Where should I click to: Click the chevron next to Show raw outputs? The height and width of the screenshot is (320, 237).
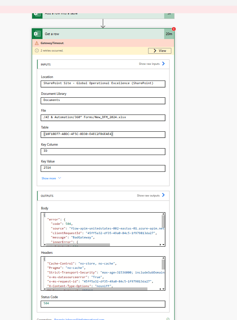[x=163, y=195]
